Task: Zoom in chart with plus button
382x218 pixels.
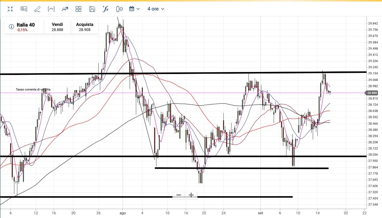Action: click(x=191, y=195)
